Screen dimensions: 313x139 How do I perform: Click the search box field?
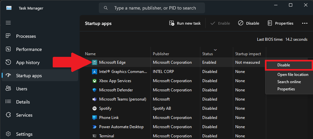tap(152, 8)
